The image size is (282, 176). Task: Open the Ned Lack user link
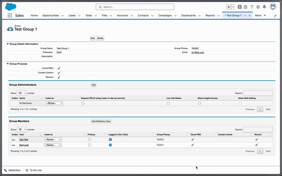(24, 145)
